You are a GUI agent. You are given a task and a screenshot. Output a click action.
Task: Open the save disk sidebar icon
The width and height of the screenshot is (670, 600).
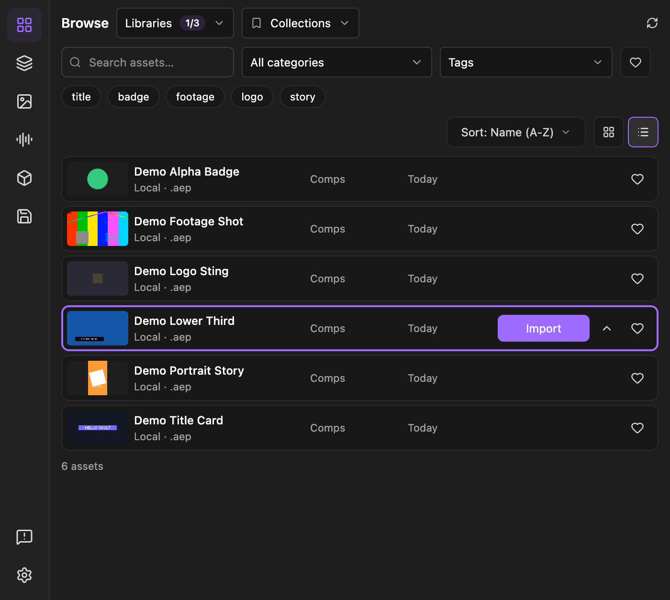[x=24, y=216]
